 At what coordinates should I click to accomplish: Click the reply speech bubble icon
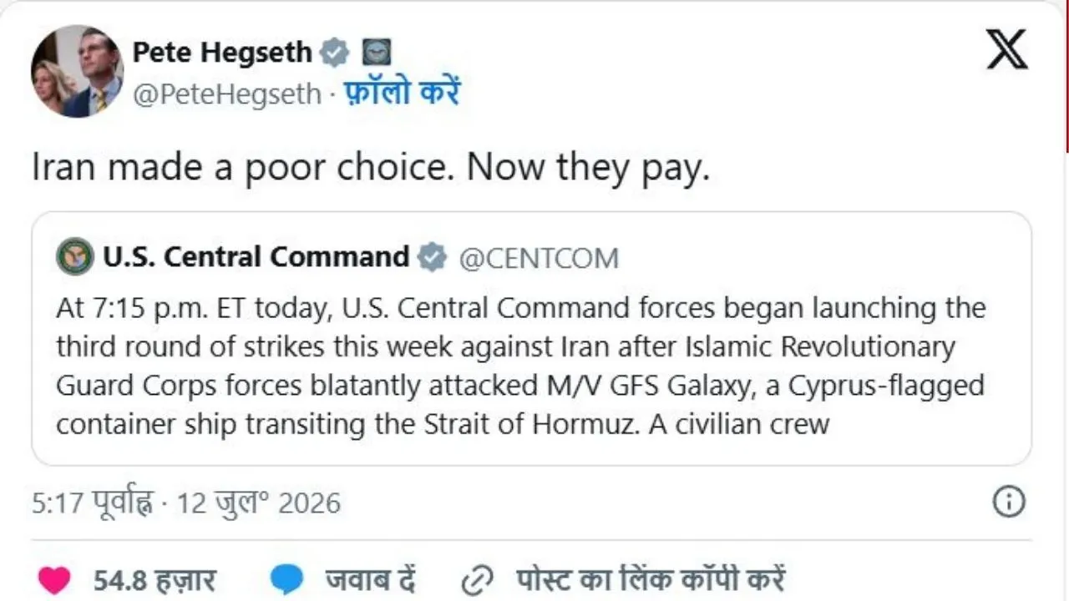287,580
